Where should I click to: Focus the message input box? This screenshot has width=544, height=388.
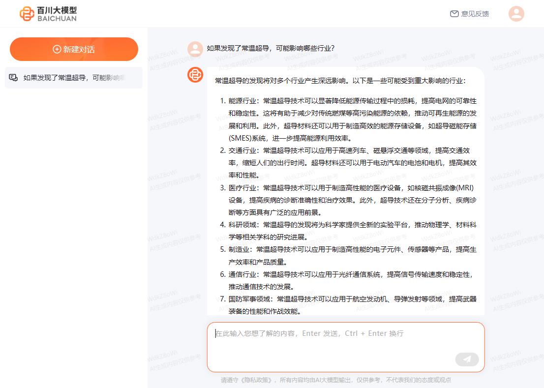click(x=346, y=347)
